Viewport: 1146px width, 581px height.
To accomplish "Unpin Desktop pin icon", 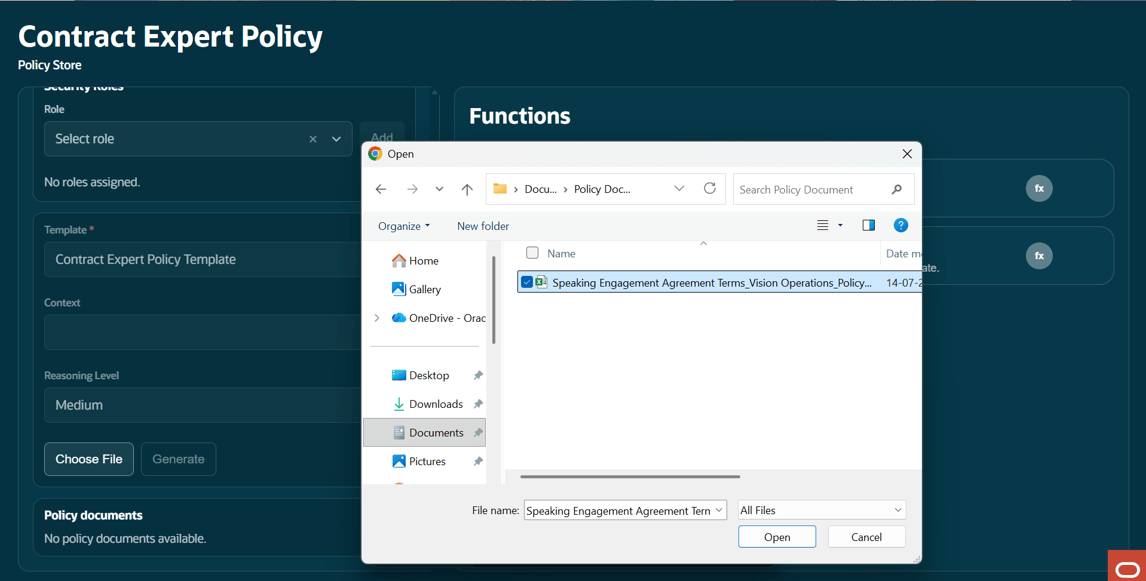I will [478, 376].
